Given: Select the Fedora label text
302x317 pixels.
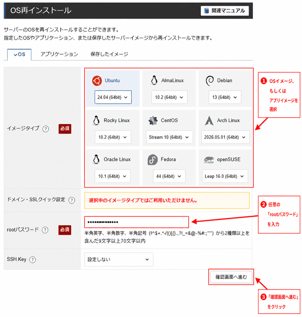Looking at the screenshot, I should 168,159.
